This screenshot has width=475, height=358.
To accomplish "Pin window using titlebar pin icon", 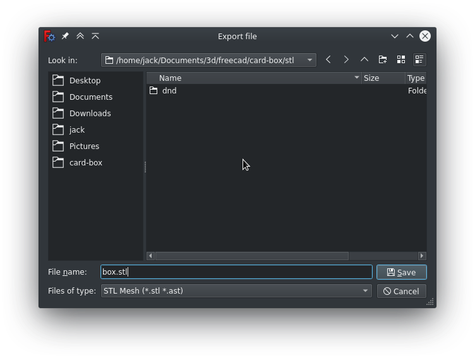I will (65, 36).
